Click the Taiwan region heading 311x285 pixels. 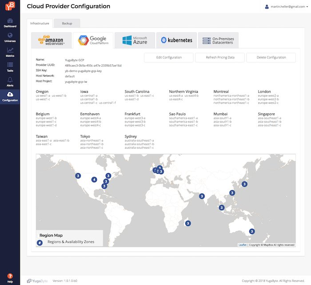point(41,136)
